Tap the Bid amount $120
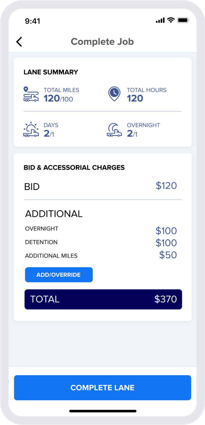 [x=166, y=186]
